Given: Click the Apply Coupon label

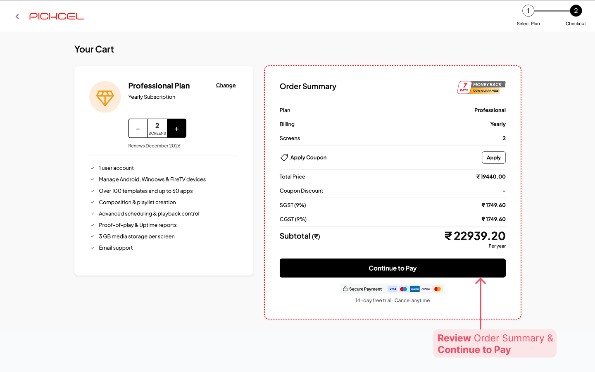Looking at the screenshot, I should point(308,157).
